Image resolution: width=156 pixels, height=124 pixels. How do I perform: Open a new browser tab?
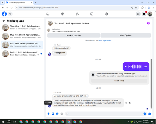[36, 2]
